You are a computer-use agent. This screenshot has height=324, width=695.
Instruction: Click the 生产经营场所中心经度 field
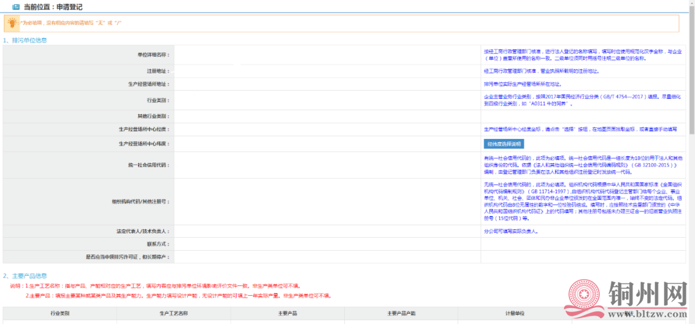(327, 129)
